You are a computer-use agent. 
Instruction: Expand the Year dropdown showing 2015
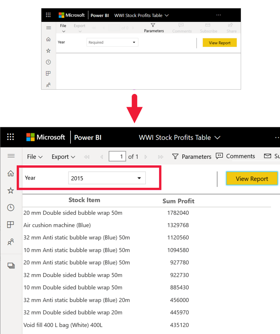click(x=107, y=178)
